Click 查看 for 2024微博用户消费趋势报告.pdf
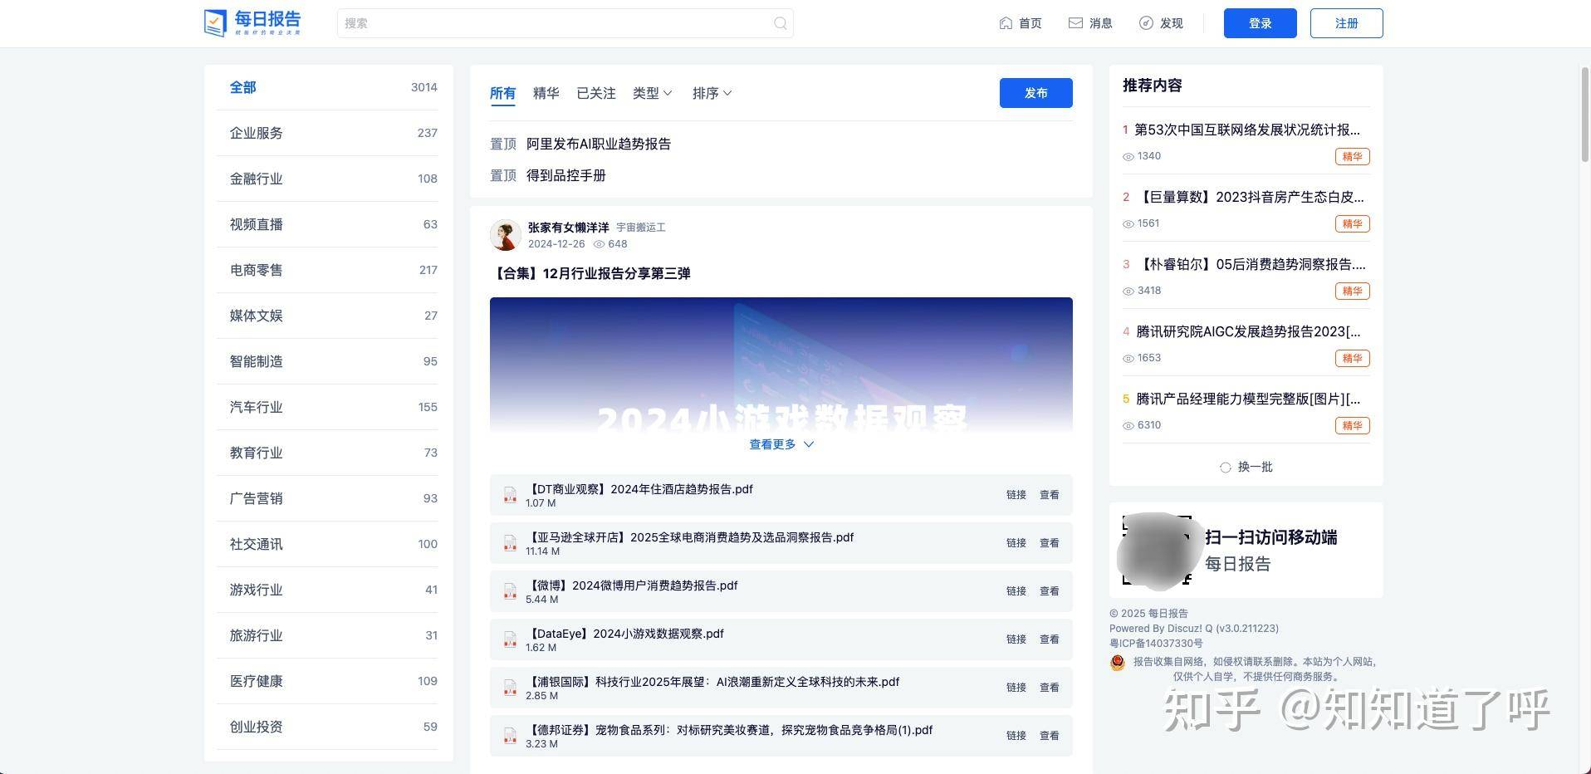1591x774 pixels. [1050, 591]
